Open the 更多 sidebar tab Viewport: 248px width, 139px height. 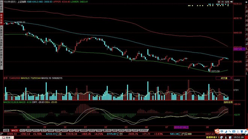pos(2,65)
